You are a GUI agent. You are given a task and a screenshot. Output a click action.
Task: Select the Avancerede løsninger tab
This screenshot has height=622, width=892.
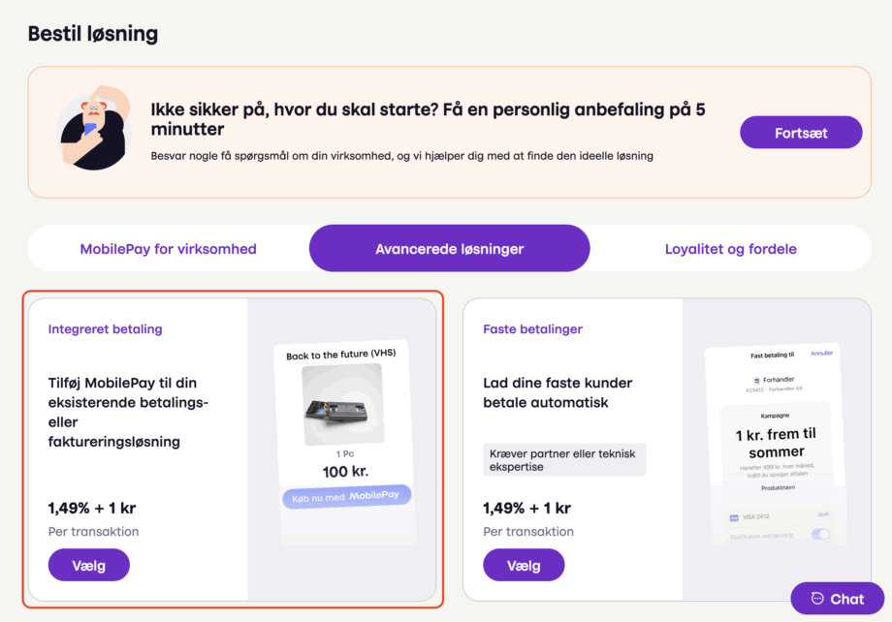click(449, 249)
